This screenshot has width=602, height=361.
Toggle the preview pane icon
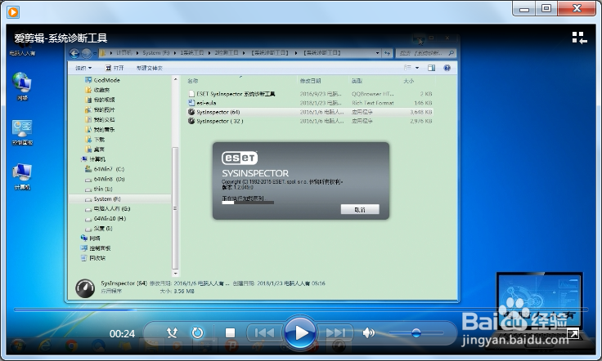tap(432, 68)
